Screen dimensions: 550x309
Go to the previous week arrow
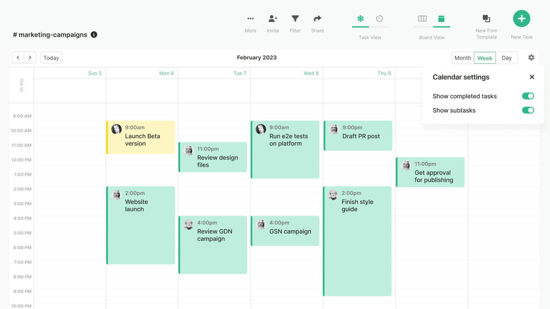[18, 58]
